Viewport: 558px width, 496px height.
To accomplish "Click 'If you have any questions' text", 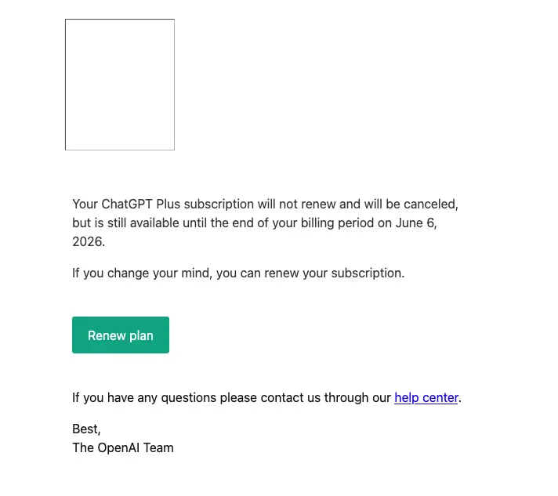I will pyautogui.click(x=143, y=398).
